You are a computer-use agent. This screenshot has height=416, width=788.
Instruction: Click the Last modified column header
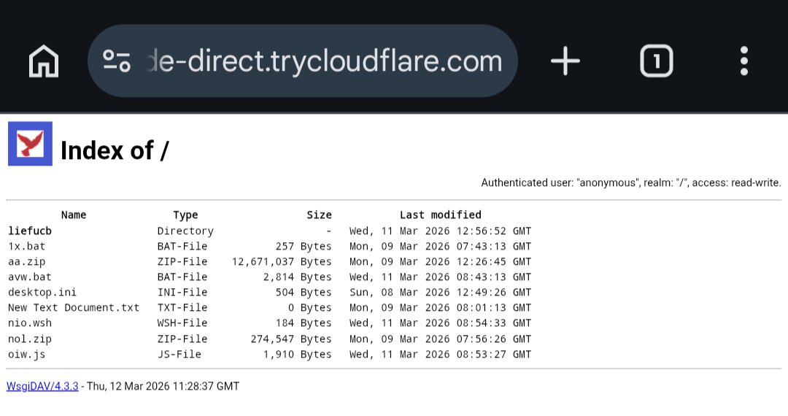[440, 215]
